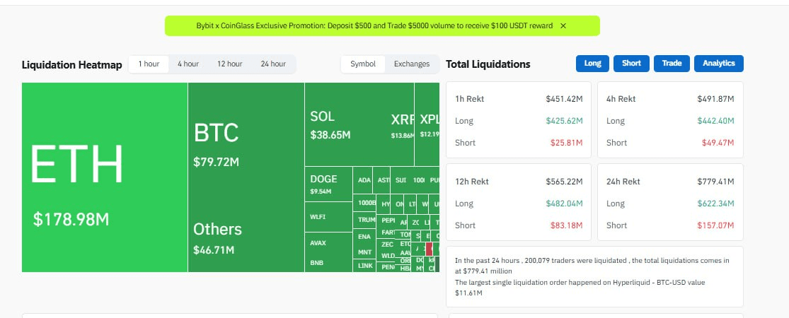Click the ETH heatmap tile
The height and width of the screenshot is (318, 789).
point(104,177)
